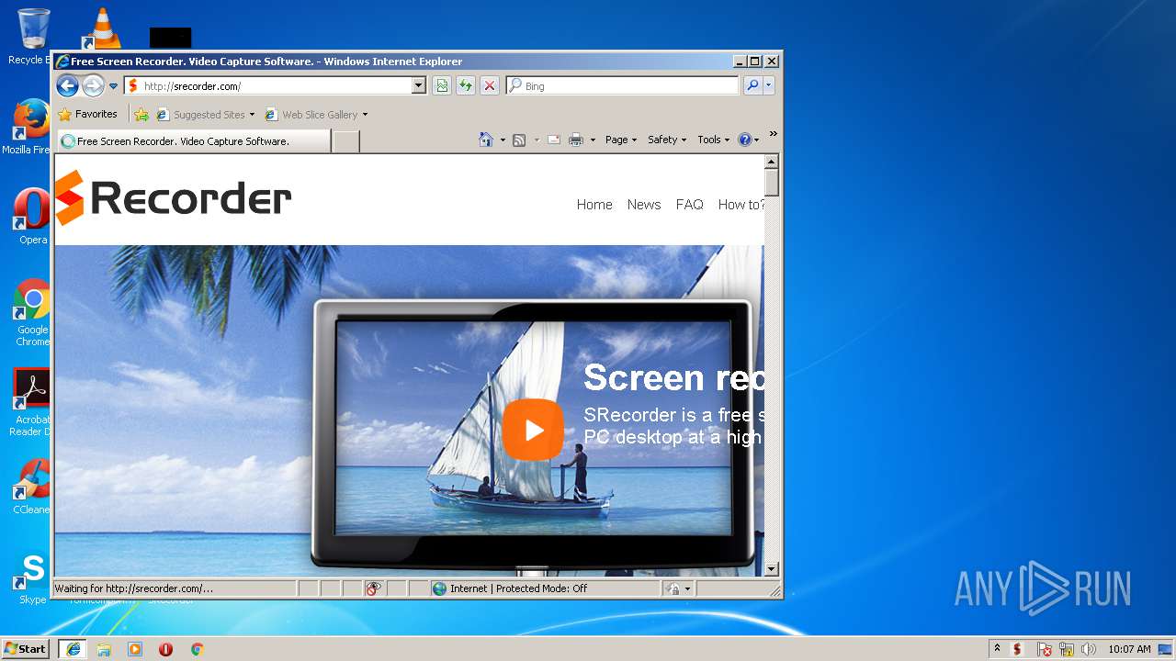Expand command bar overflow chevron
This screenshot has width=1176, height=661.
[x=774, y=134]
